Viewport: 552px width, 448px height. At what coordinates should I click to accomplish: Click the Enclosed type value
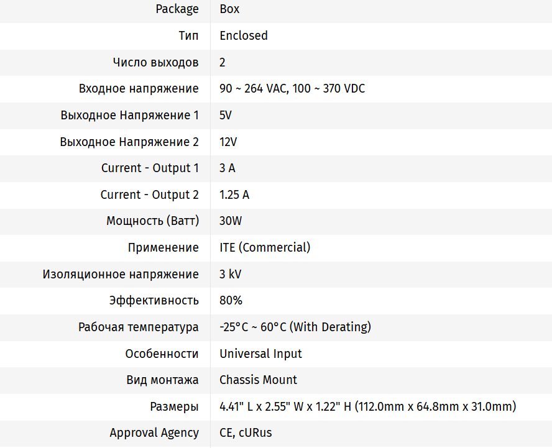coord(244,36)
